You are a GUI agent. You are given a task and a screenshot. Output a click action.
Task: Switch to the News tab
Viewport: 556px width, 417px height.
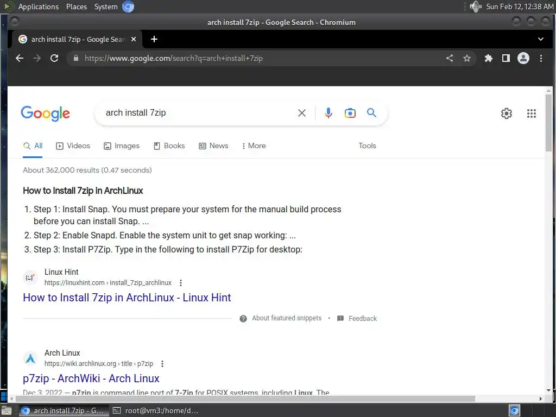pos(213,146)
